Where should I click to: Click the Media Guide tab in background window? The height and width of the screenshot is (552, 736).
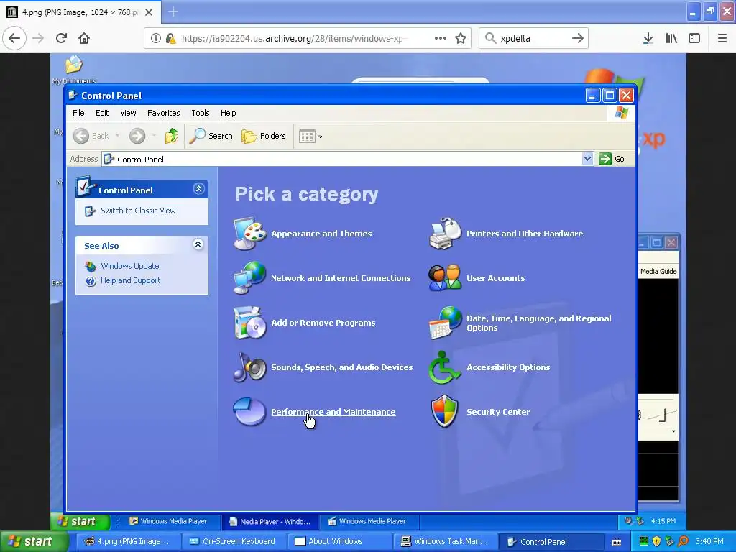[658, 271]
